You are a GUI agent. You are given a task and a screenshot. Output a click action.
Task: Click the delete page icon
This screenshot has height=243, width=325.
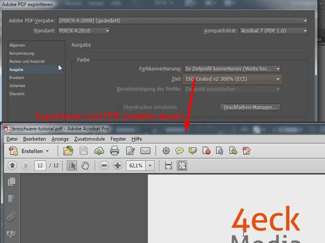206,151
